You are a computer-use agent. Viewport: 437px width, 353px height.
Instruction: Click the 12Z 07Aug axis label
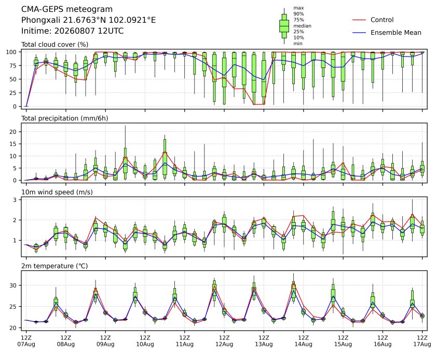(x=26, y=341)
